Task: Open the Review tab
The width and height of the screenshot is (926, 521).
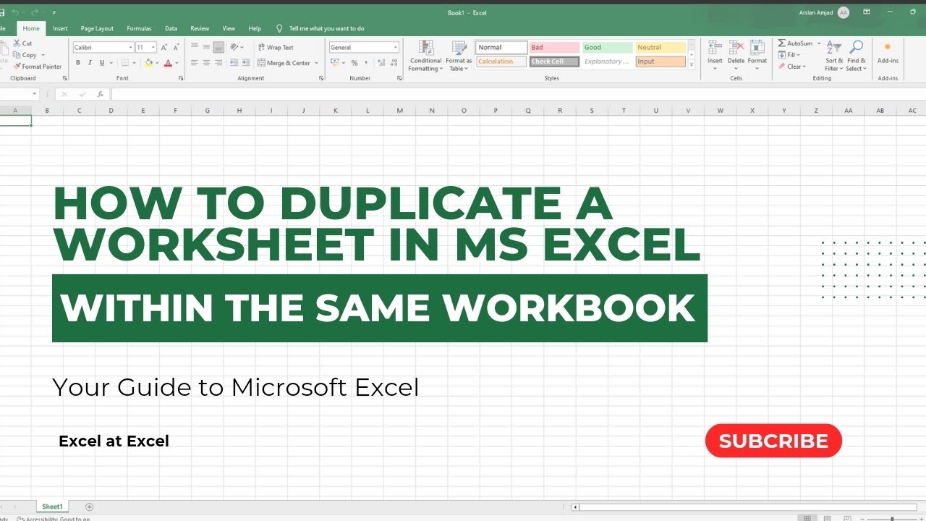Action: (200, 28)
